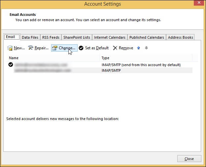
Task: Click the New account envelope icon
Action: click(x=10, y=48)
